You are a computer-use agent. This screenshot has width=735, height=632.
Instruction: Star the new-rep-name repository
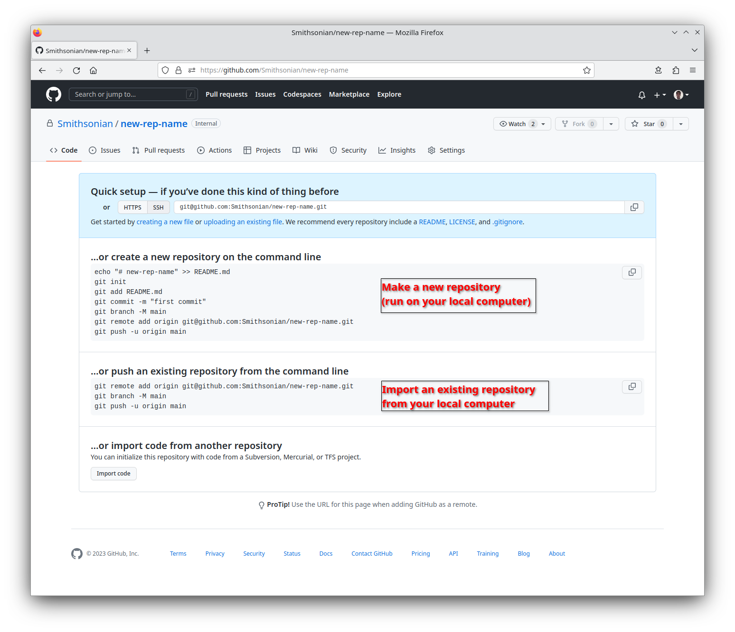point(649,124)
